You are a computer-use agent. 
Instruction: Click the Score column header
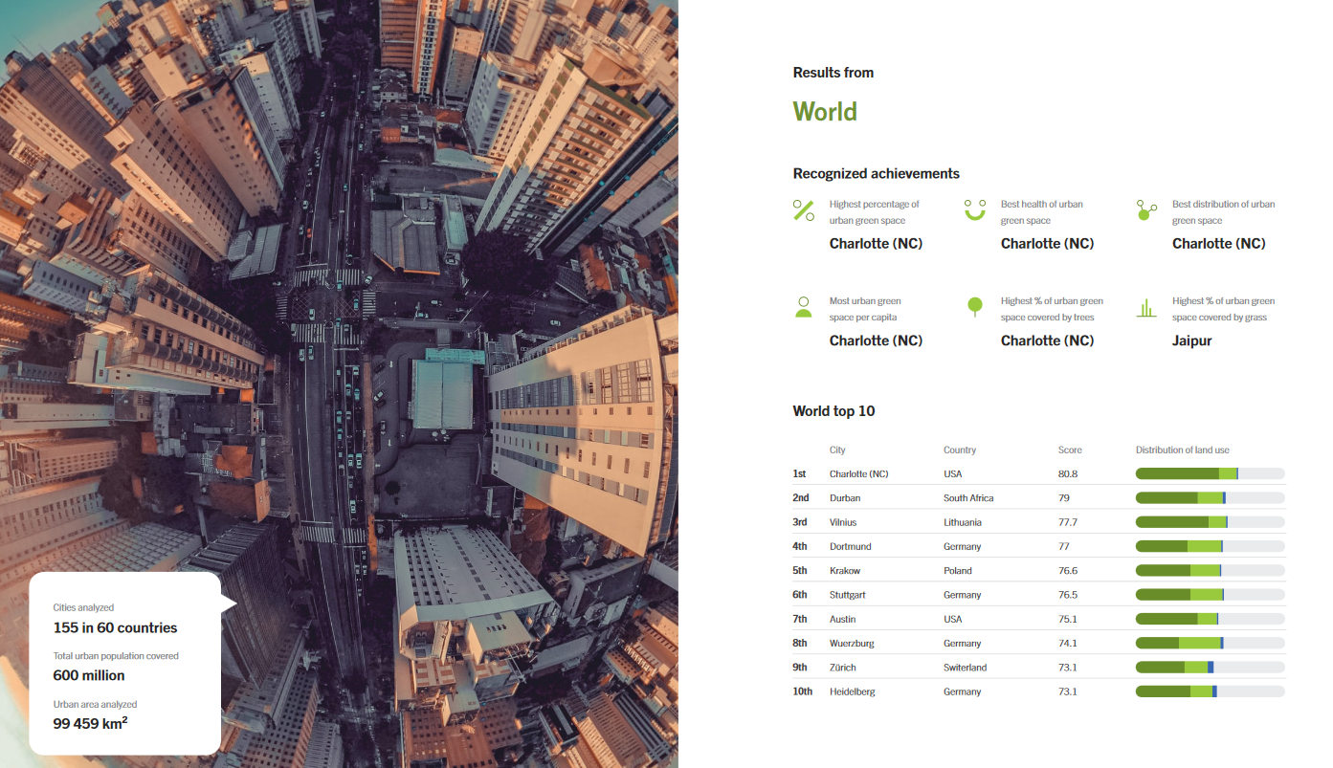[x=1070, y=450]
